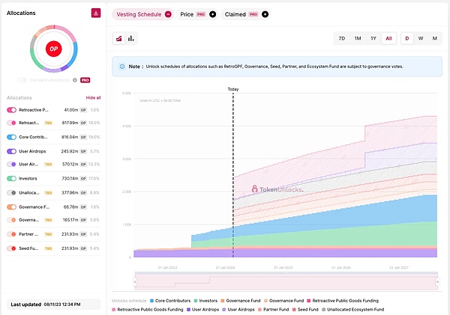Select the 7D time range

tap(342, 38)
